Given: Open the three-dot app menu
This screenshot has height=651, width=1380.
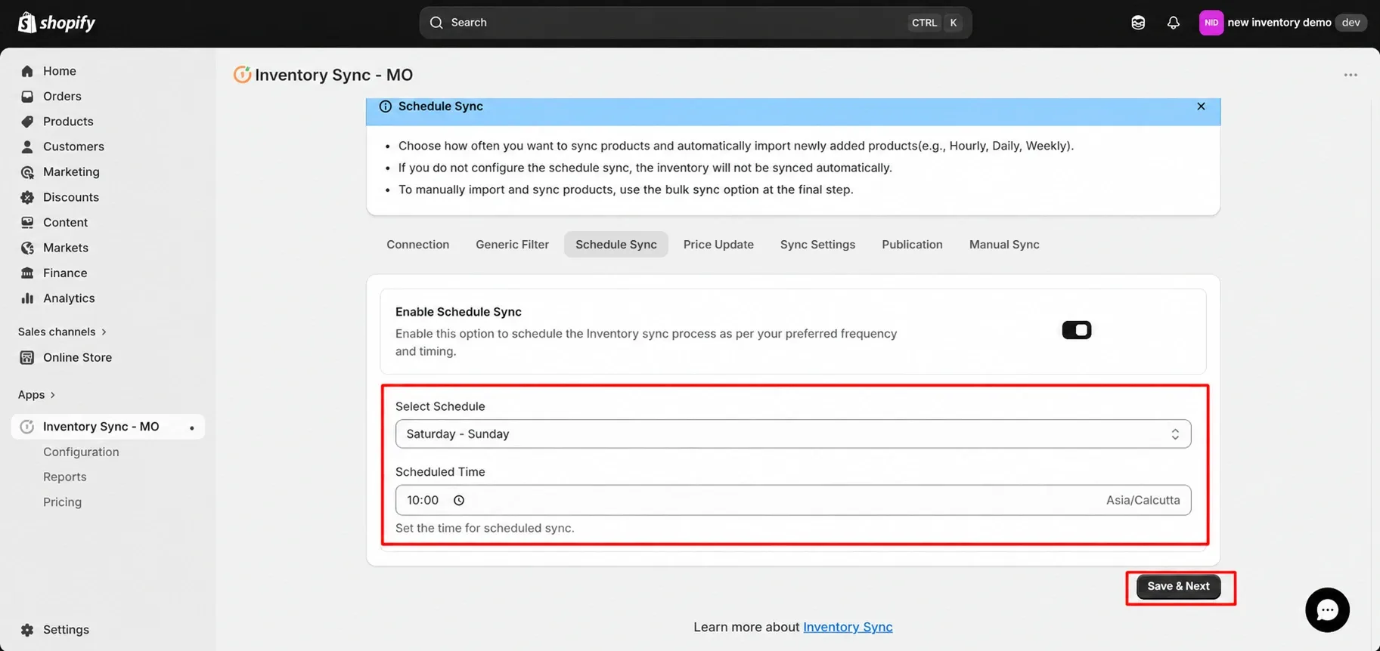Looking at the screenshot, I should 1351,75.
